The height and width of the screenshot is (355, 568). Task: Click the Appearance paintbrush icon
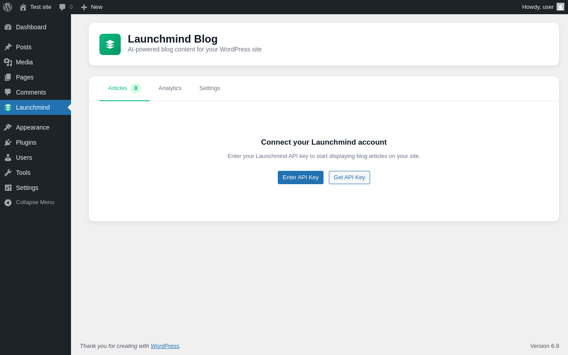click(x=8, y=127)
